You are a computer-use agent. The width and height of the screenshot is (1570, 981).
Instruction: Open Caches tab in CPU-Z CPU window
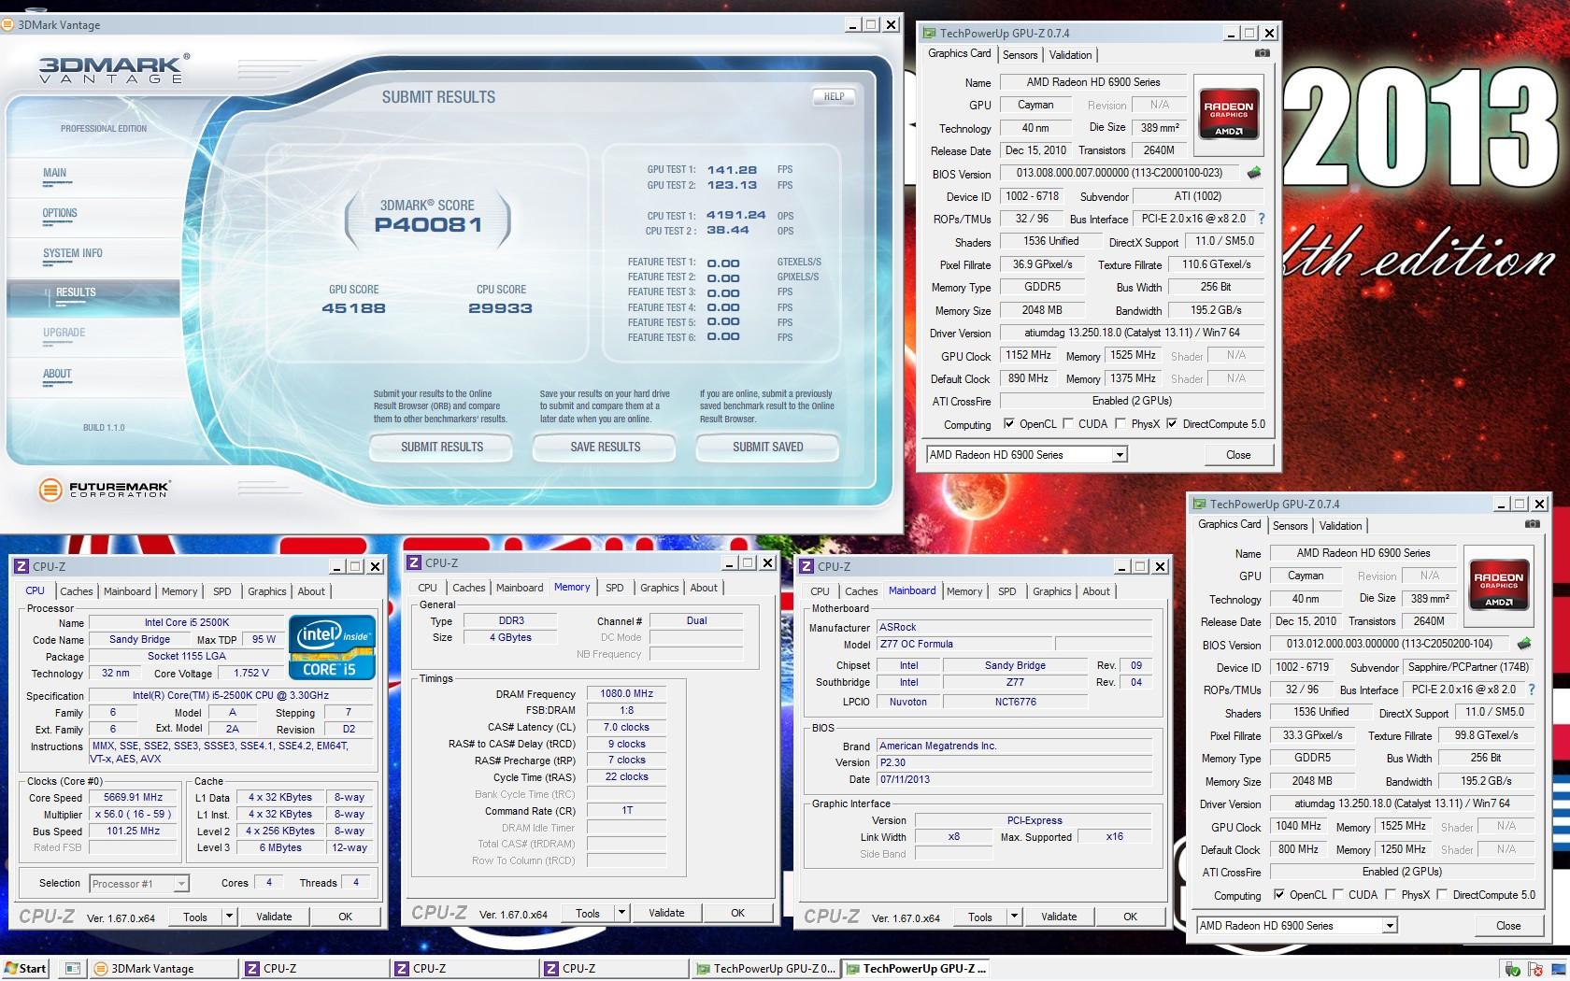click(x=77, y=591)
